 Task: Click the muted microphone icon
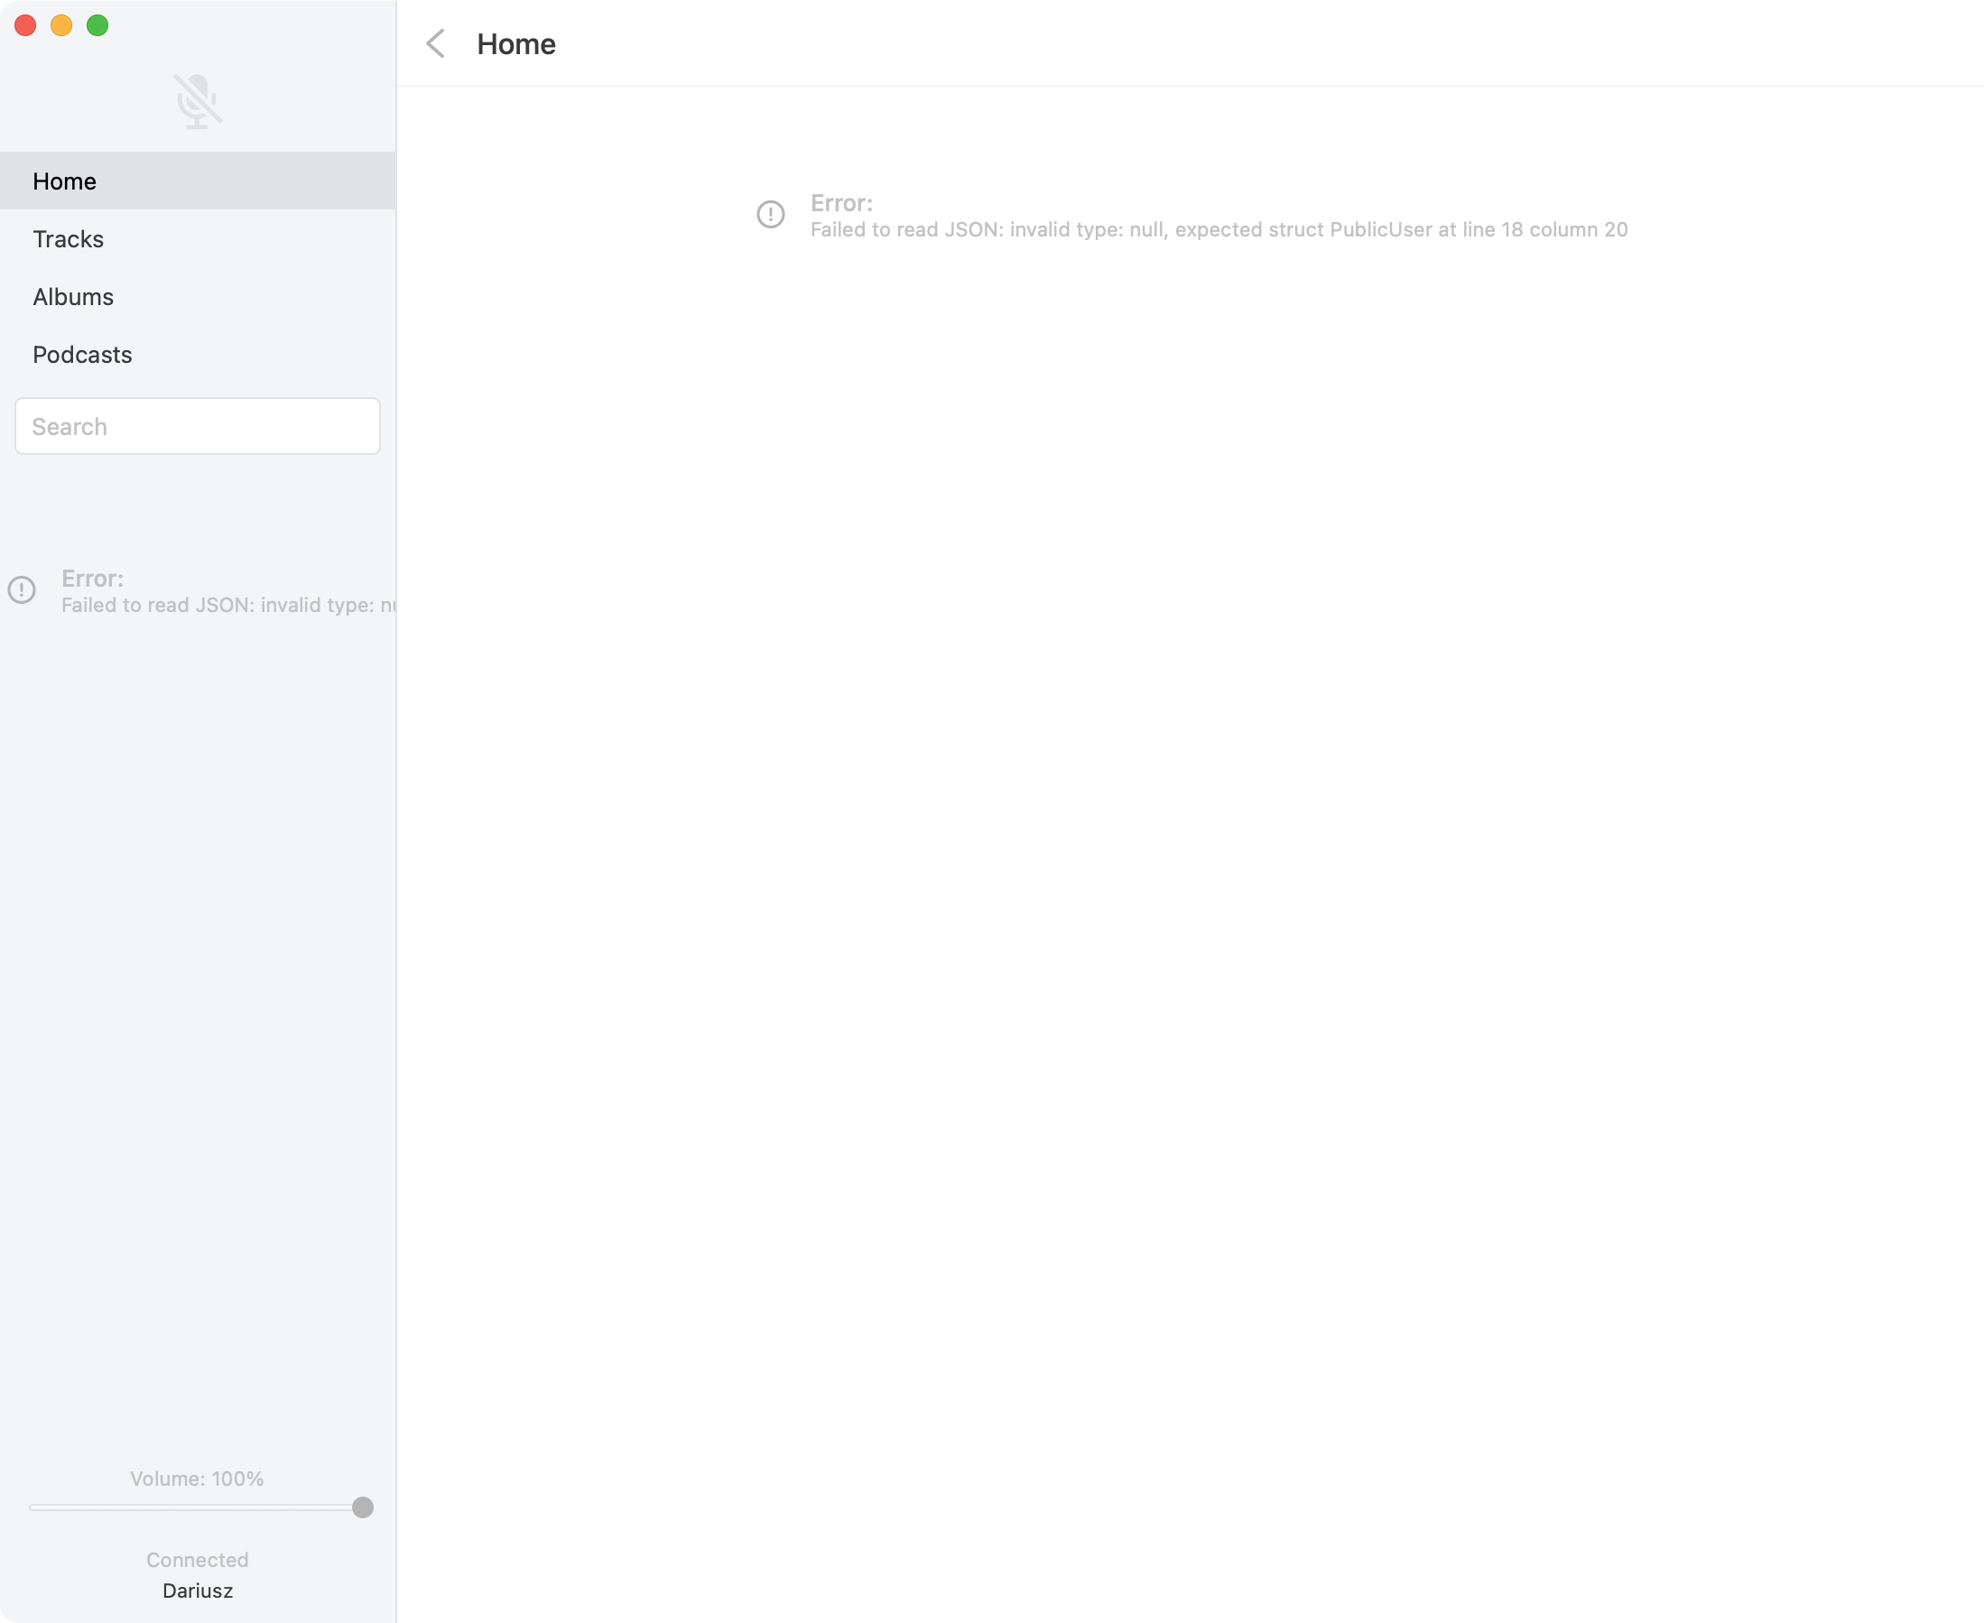198,101
